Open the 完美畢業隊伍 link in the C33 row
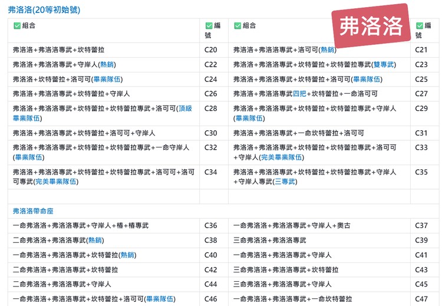The image size is (442, 306). pos(283,157)
